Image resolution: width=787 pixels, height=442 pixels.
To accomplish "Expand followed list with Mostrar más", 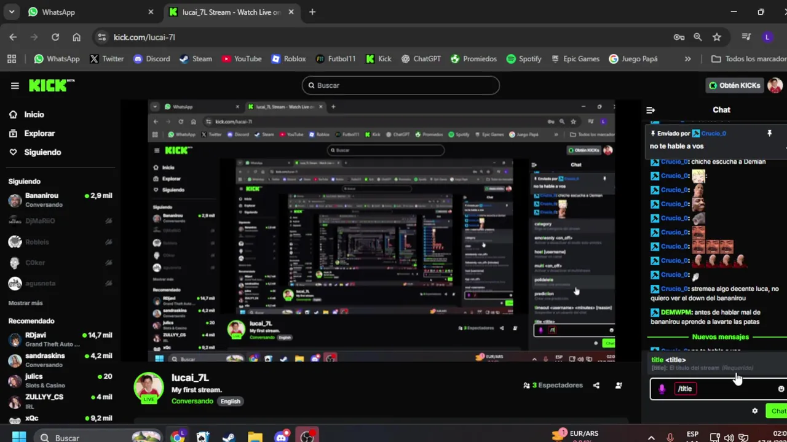I will click(25, 303).
